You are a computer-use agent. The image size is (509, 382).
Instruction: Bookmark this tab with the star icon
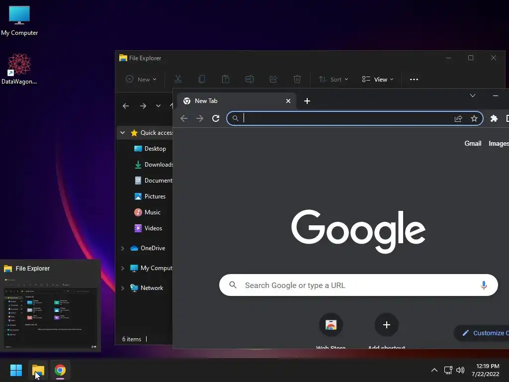point(474,118)
